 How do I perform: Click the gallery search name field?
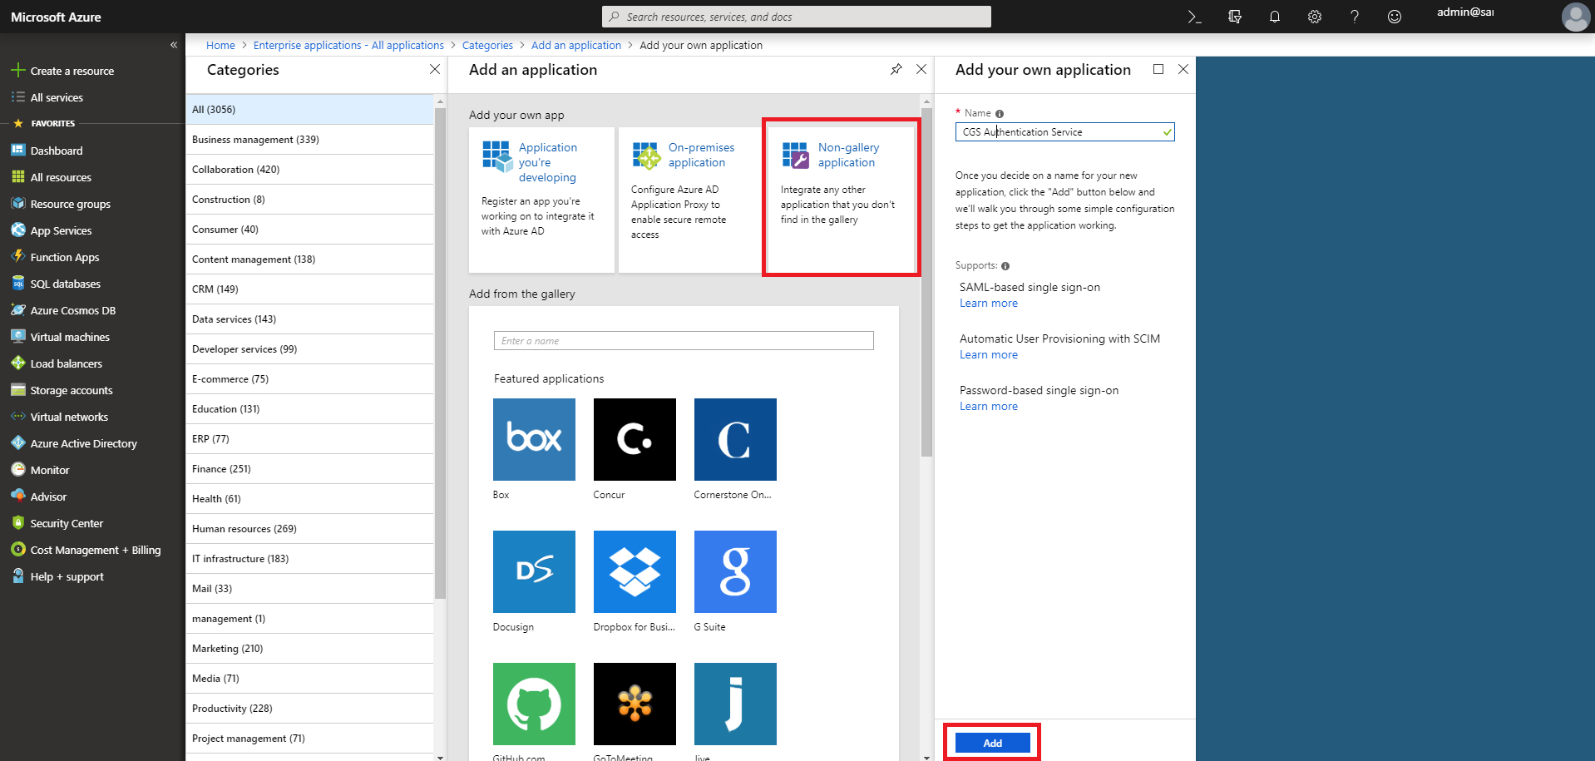684,340
